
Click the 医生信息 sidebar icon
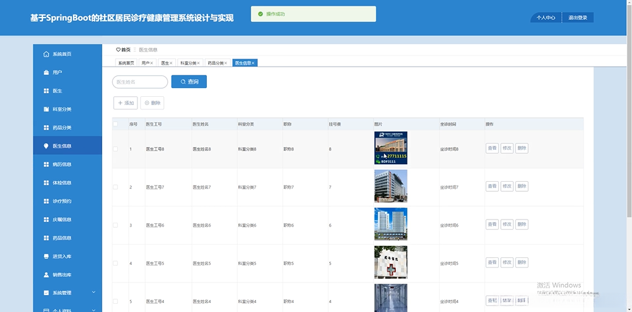(46, 146)
